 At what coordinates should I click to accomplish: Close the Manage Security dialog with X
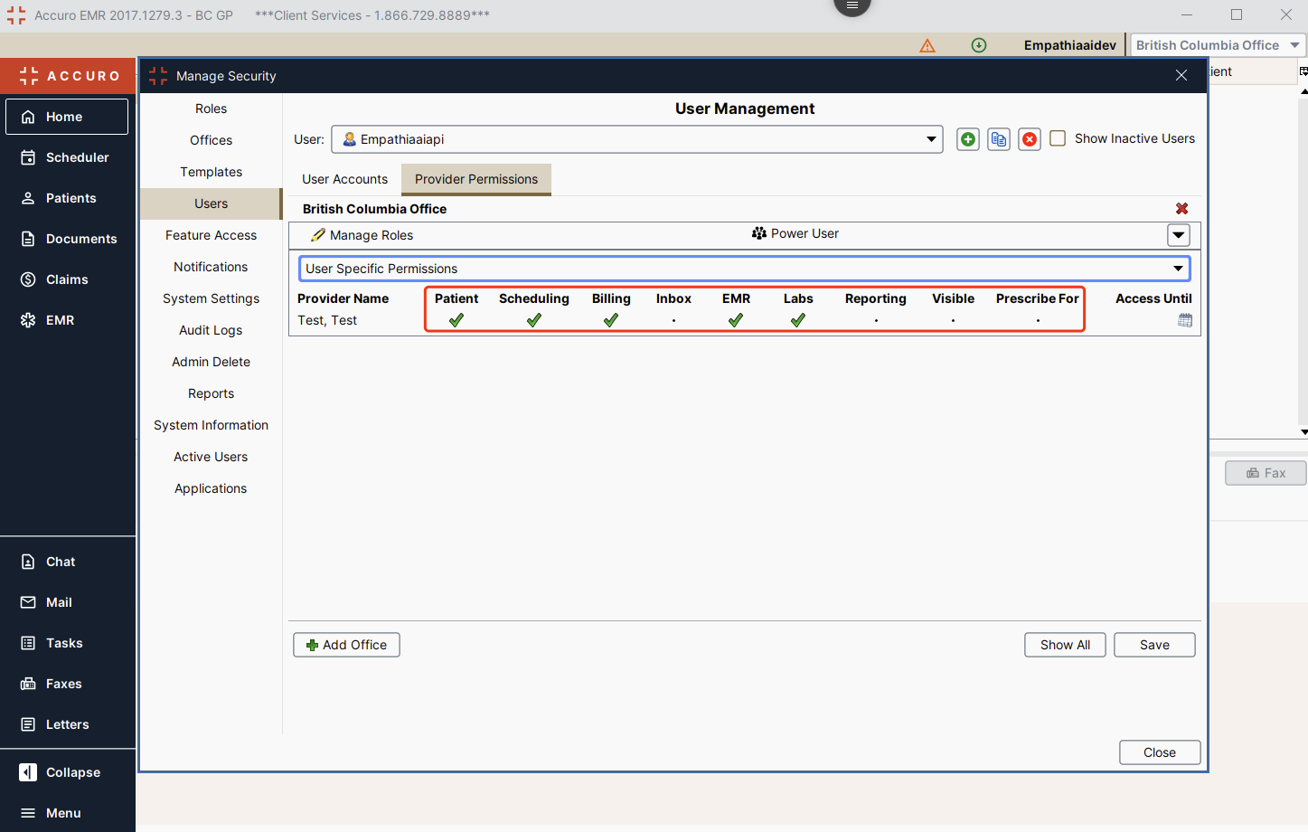click(x=1181, y=76)
